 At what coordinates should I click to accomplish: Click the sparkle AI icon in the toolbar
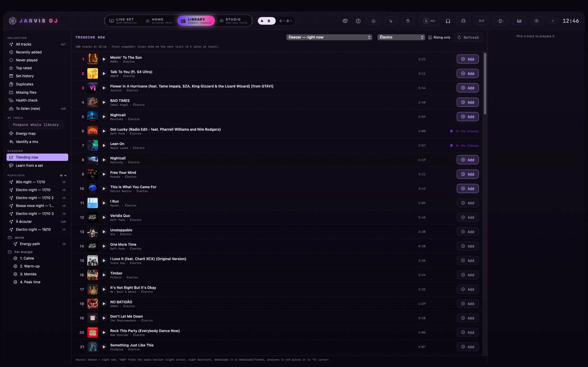[x=391, y=21]
